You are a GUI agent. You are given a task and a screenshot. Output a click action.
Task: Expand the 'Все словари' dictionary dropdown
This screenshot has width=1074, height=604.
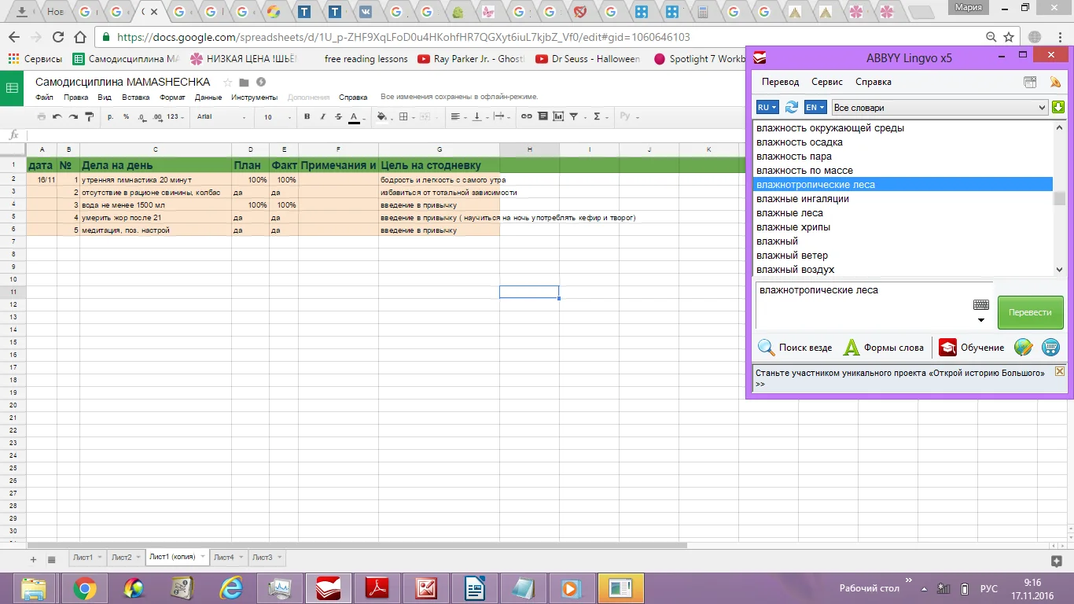click(x=1043, y=108)
